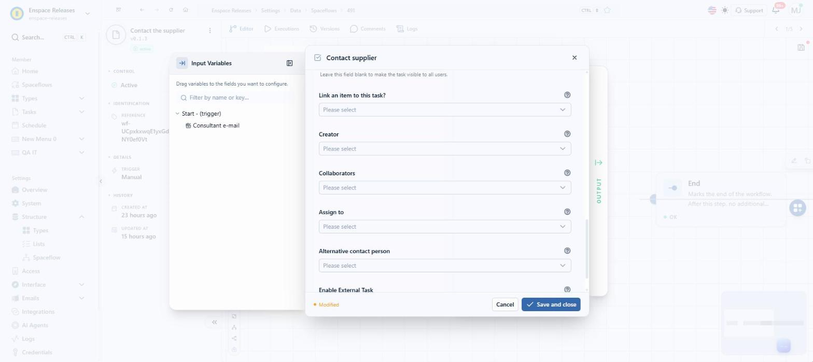Open AI Agents in sidebar
The image size is (813, 362).
[x=35, y=325]
